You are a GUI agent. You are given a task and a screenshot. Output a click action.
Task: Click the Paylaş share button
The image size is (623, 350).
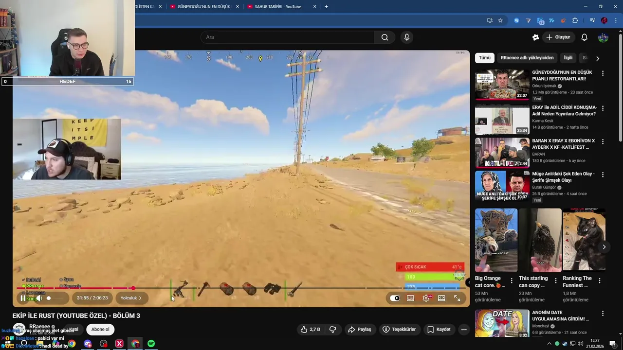click(359, 330)
